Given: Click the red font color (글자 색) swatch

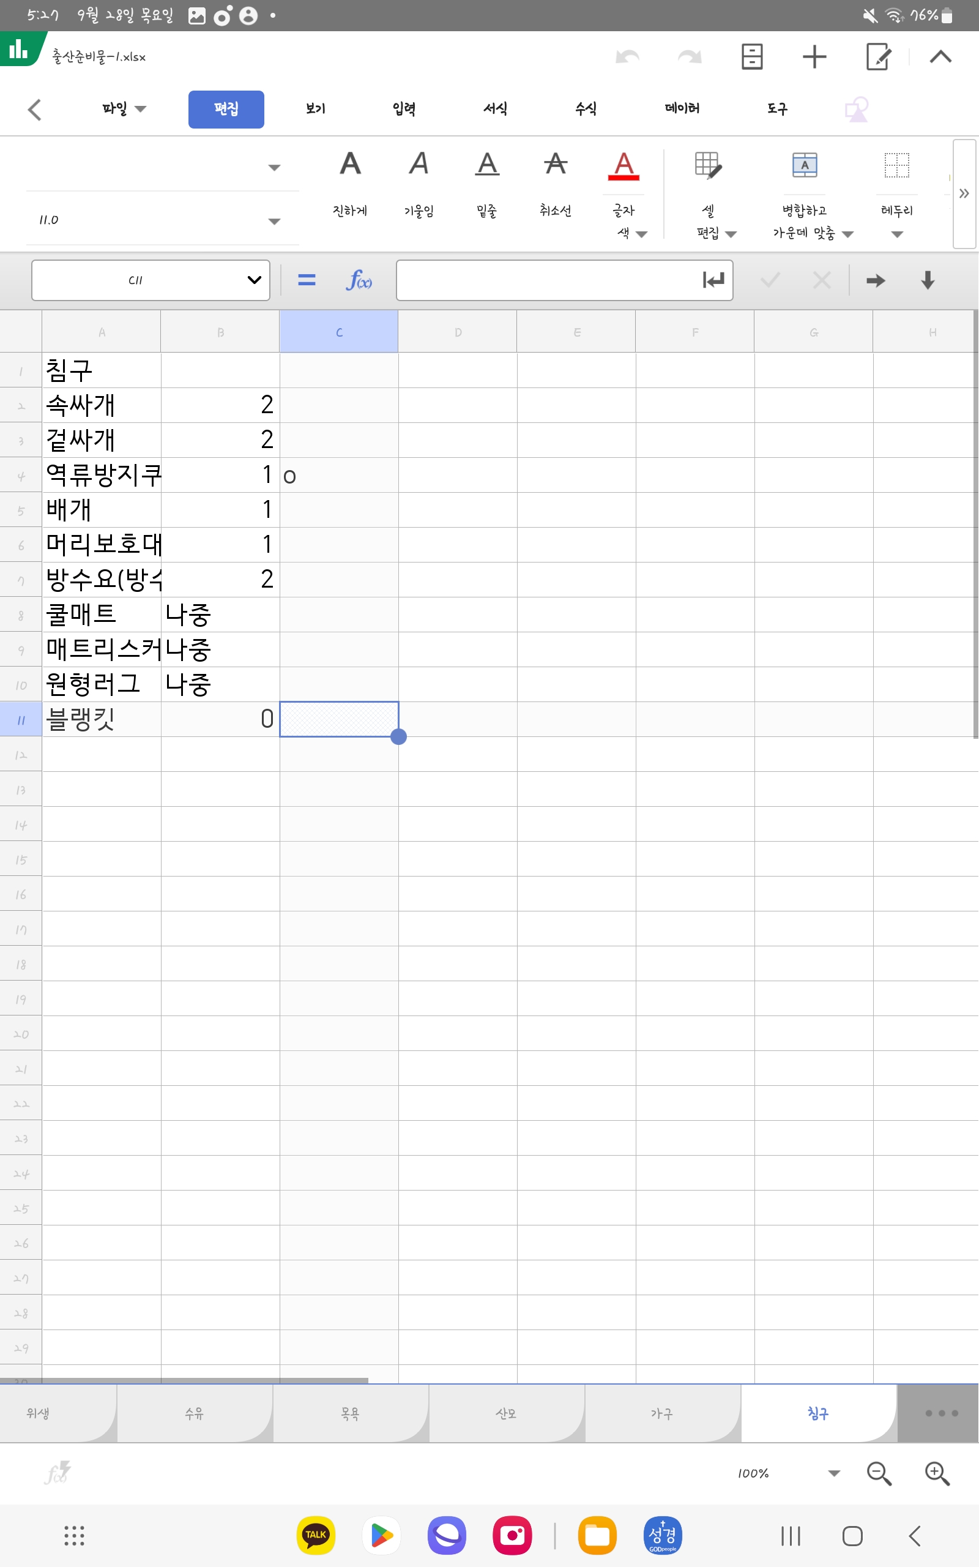Looking at the screenshot, I should 623,166.
